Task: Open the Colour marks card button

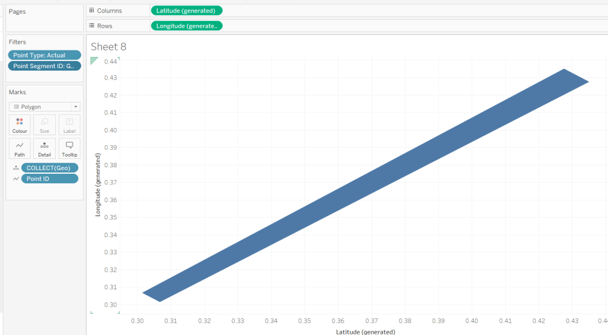Action: [20, 125]
